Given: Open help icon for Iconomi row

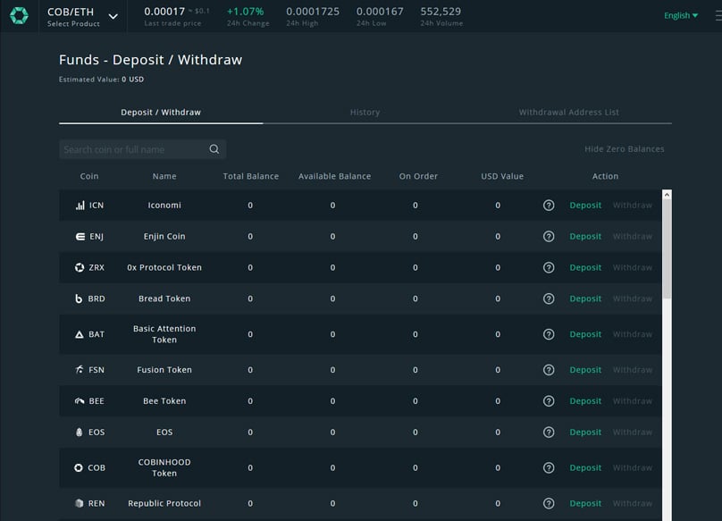Looking at the screenshot, I should coord(549,205).
